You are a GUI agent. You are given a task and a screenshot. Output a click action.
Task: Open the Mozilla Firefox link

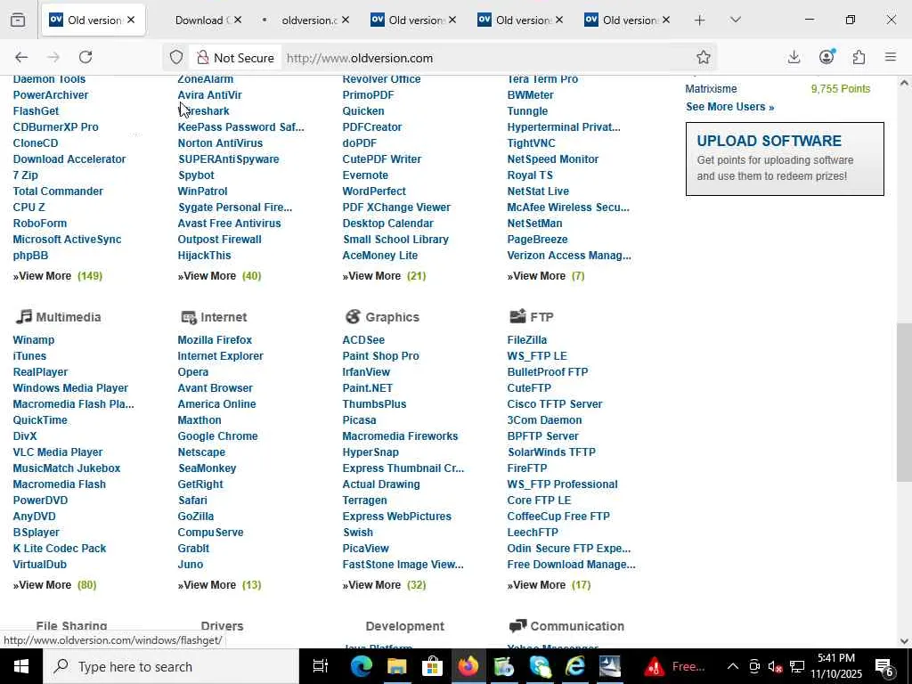point(215,339)
